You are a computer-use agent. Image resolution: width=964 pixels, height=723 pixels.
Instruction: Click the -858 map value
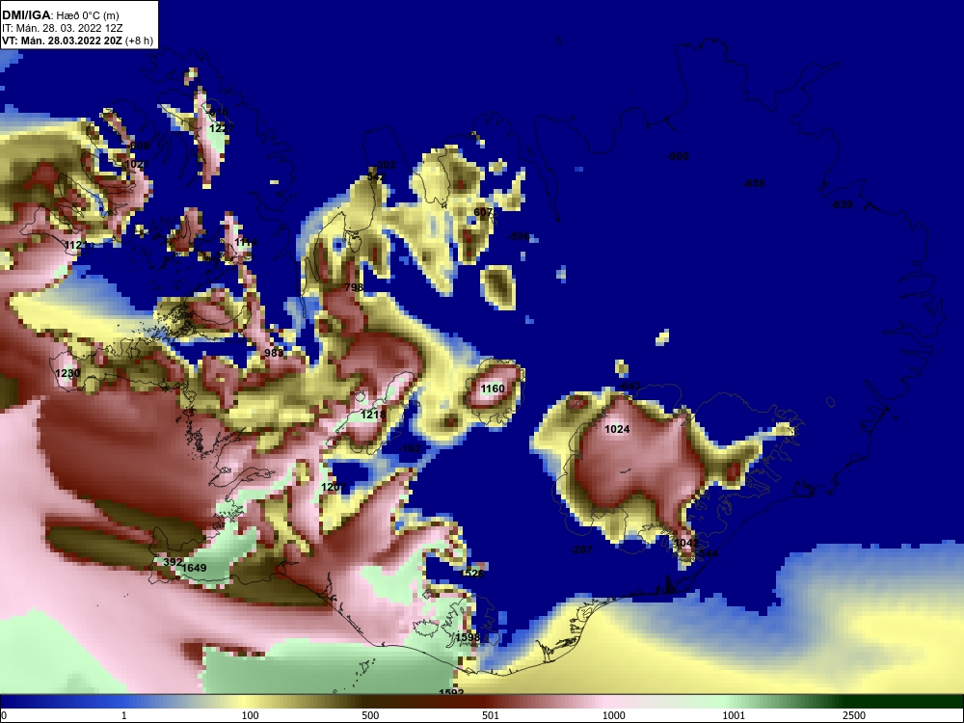(755, 183)
